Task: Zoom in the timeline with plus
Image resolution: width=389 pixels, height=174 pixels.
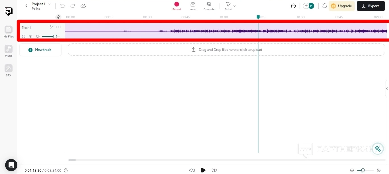Action: coord(379,170)
